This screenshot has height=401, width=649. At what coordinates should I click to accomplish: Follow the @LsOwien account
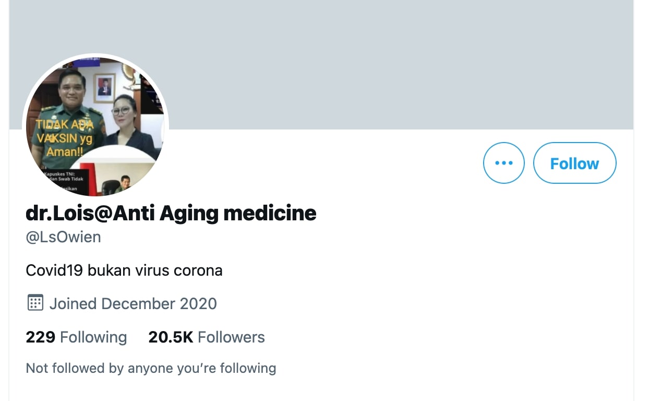[574, 163]
